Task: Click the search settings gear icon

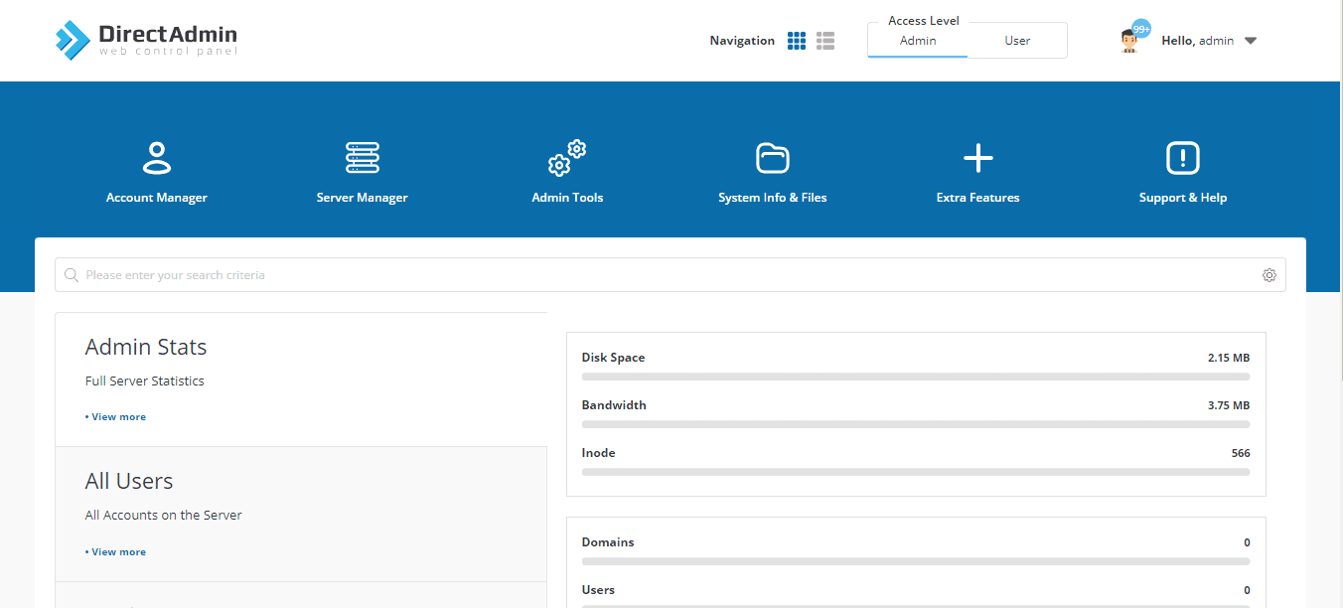Action: [1269, 275]
